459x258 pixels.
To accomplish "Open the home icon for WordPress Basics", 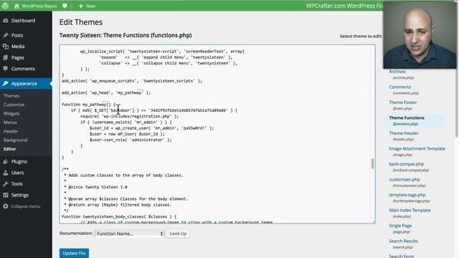I will pyautogui.click(x=16, y=6).
